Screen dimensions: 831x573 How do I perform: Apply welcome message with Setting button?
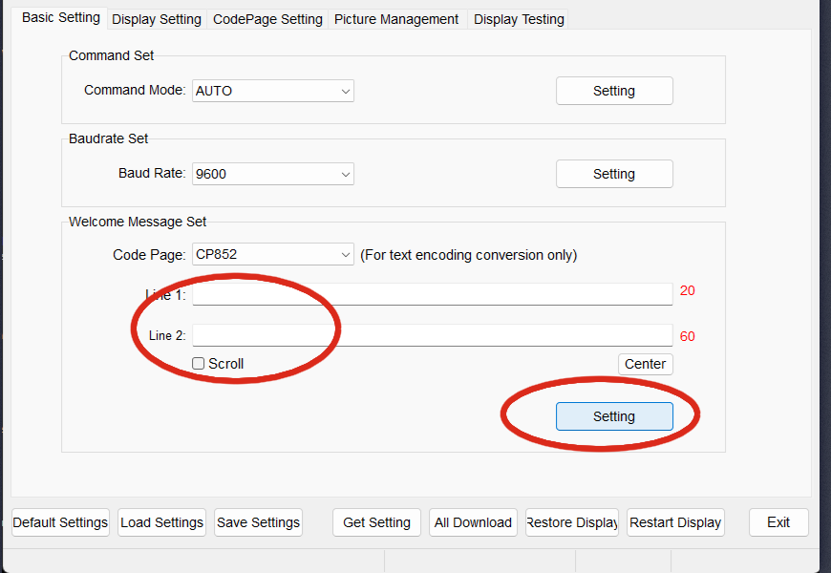click(x=614, y=416)
